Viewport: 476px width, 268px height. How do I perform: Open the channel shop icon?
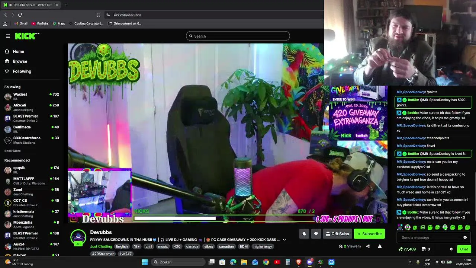click(424, 249)
